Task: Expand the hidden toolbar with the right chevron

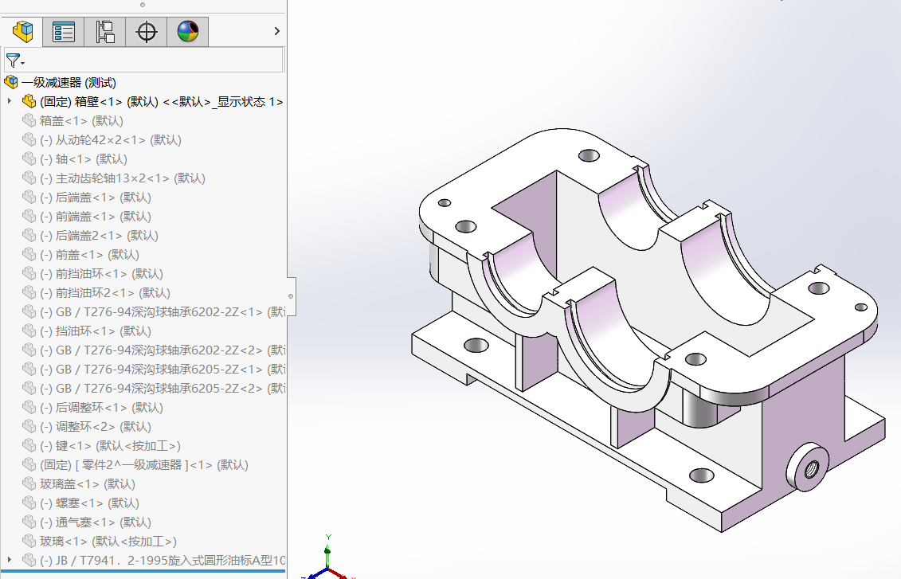Action: [x=276, y=30]
